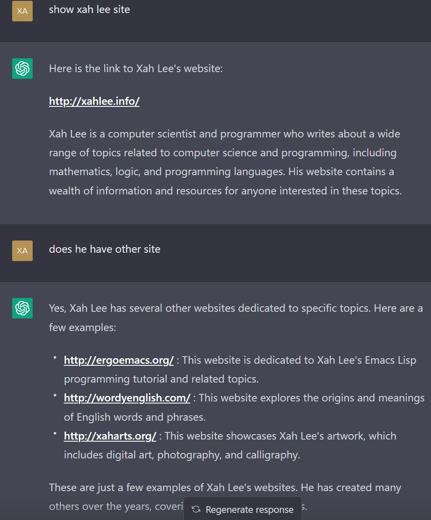Click the XA avatar beside "show xah lee site"
This screenshot has height=520, width=431.
pos(22,11)
